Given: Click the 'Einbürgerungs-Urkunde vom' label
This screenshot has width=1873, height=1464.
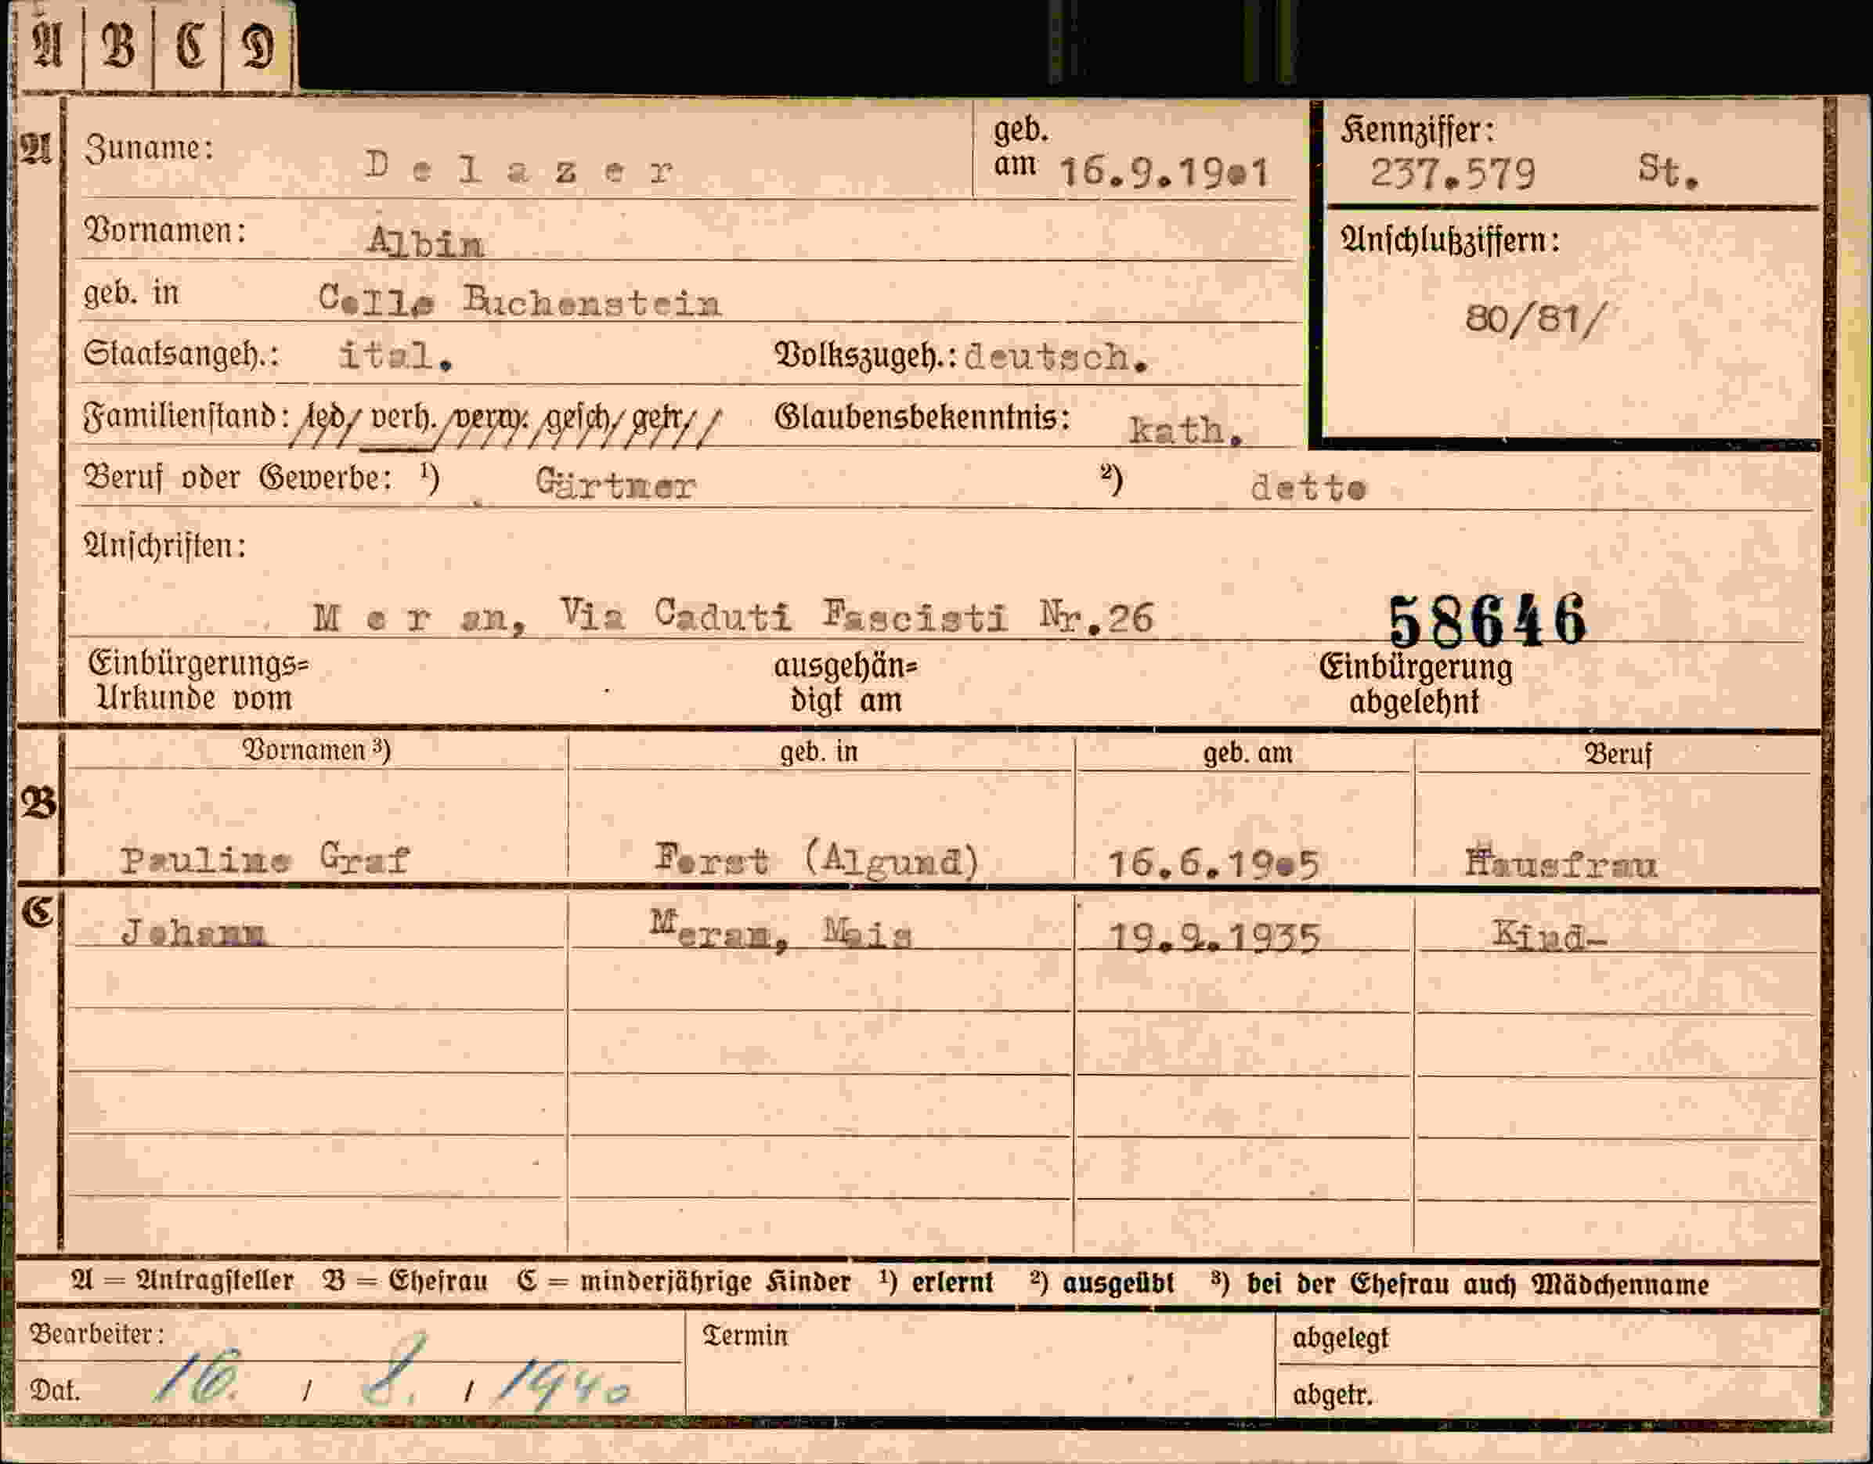Looking at the screenshot, I should click(x=198, y=681).
